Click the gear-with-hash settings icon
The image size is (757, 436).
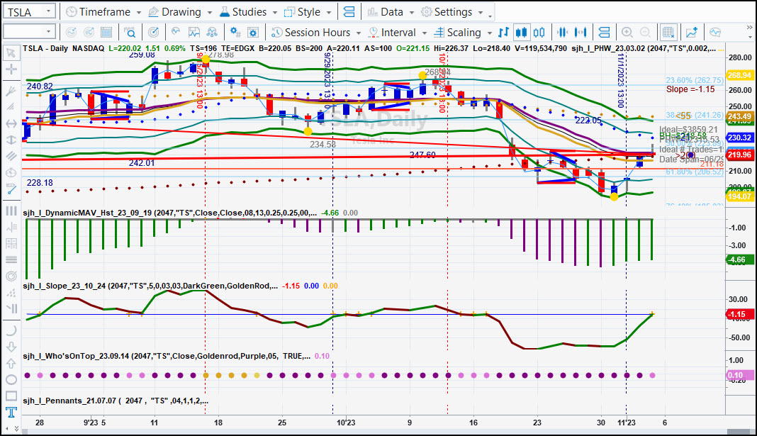coord(235,33)
